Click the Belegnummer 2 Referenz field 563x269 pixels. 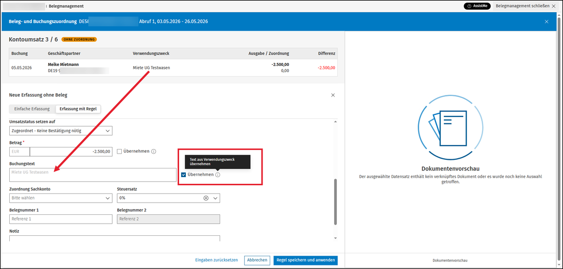pos(168,219)
